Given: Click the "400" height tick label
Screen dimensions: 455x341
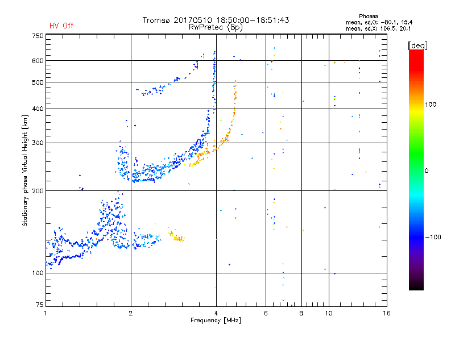Looking at the screenshot, I should [x=38, y=109].
